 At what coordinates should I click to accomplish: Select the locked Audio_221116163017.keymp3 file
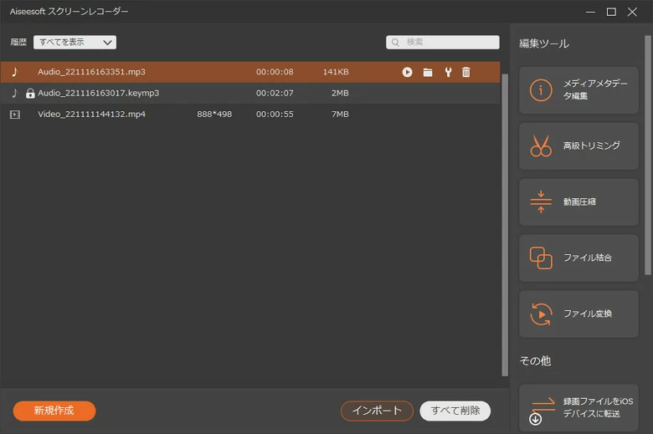tap(98, 93)
